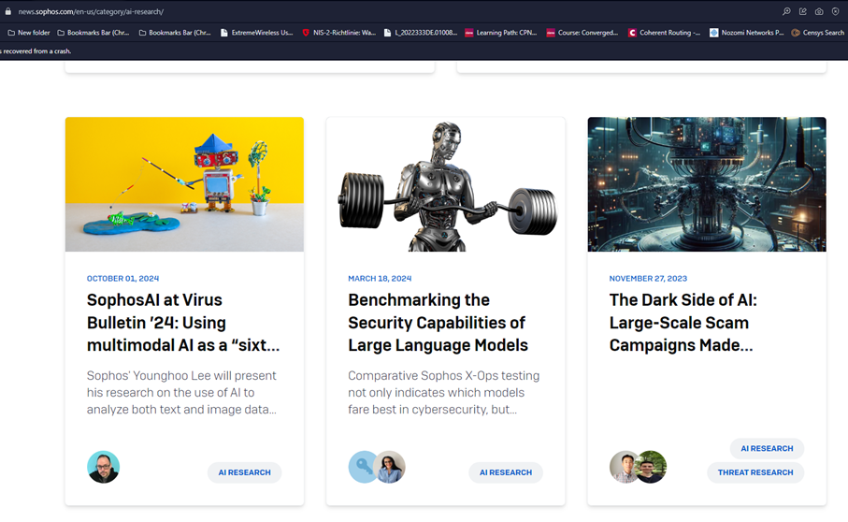
Task: Click AI RESEARCH tag on the Benchmarking card
Action: (x=505, y=472)
